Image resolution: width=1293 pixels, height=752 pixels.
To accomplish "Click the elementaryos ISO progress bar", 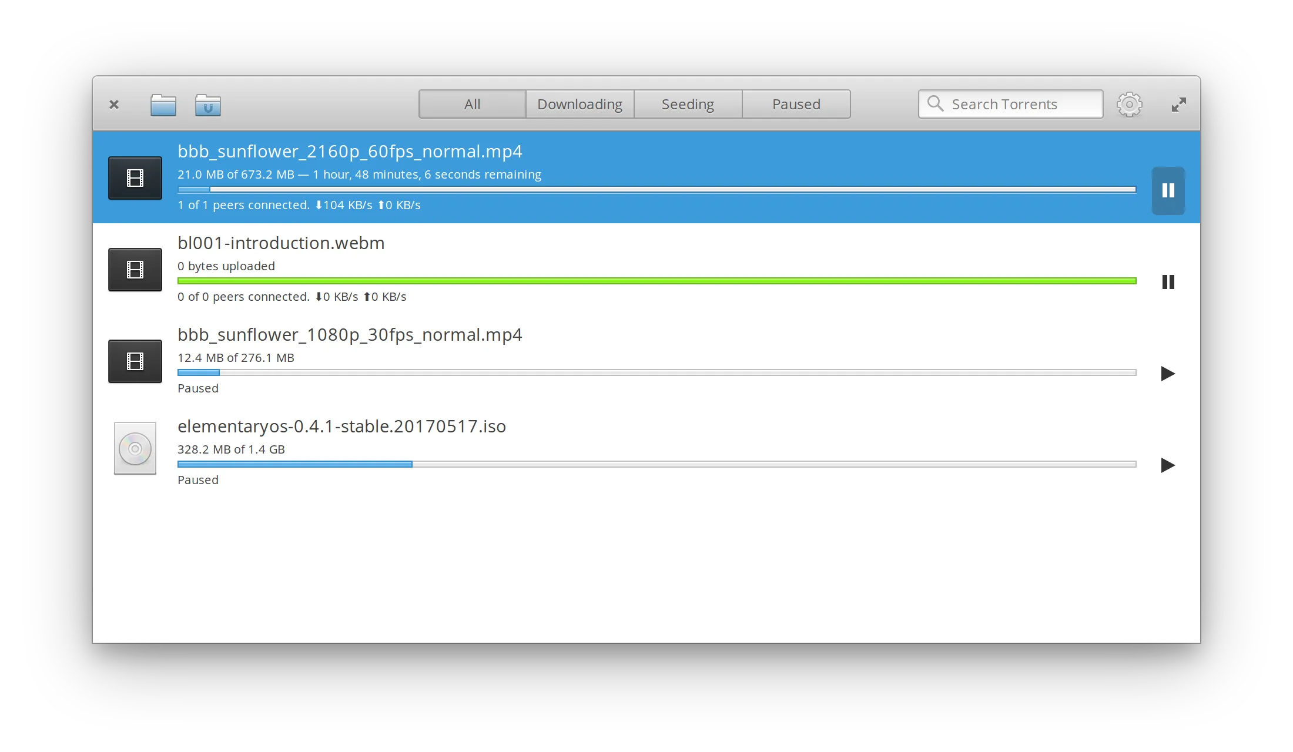I will (656, 464).
